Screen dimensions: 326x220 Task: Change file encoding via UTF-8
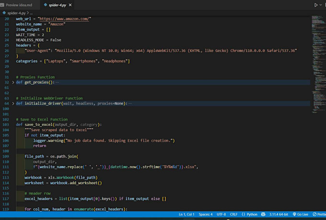pos(221,214)
